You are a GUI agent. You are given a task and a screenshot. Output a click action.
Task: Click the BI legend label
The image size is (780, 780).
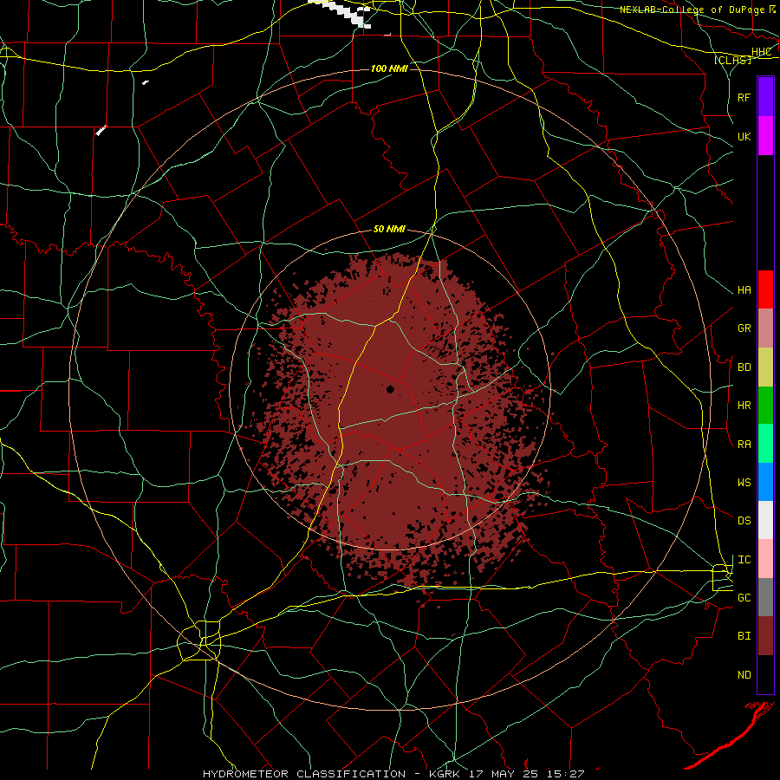(x=744, y=636)
